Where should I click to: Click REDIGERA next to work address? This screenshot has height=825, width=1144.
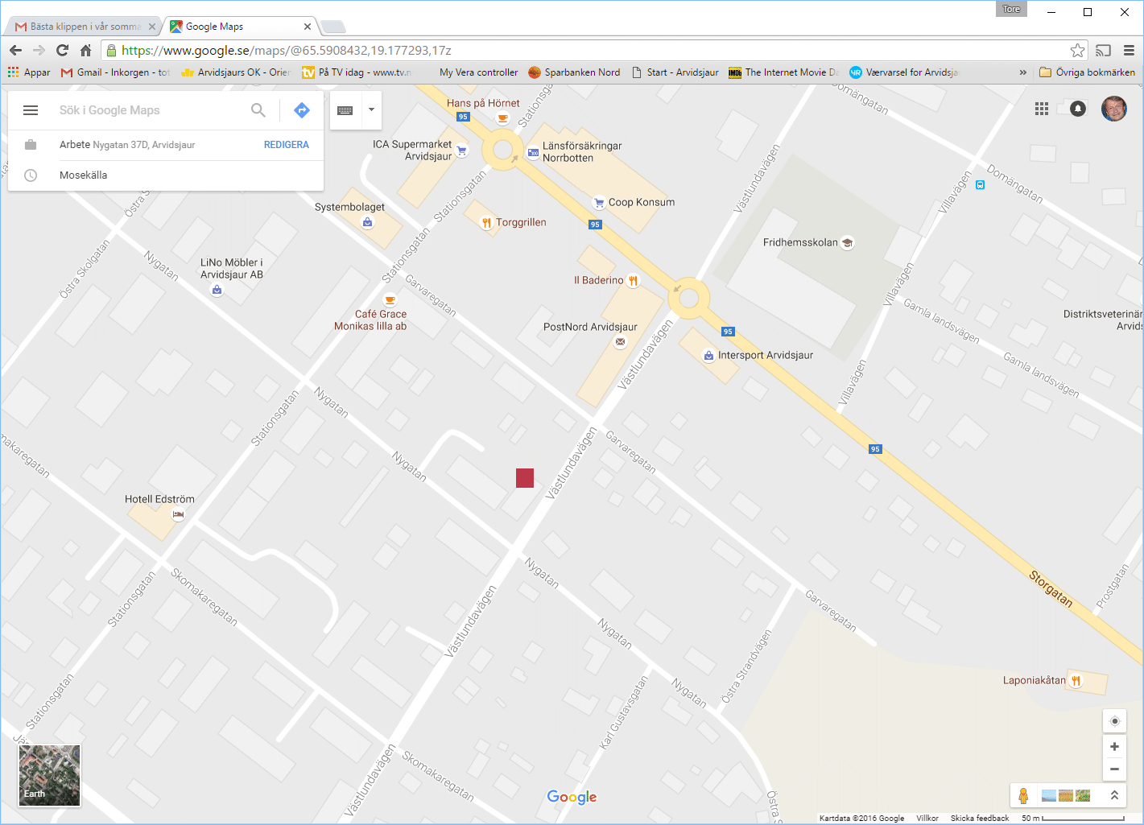287,145
